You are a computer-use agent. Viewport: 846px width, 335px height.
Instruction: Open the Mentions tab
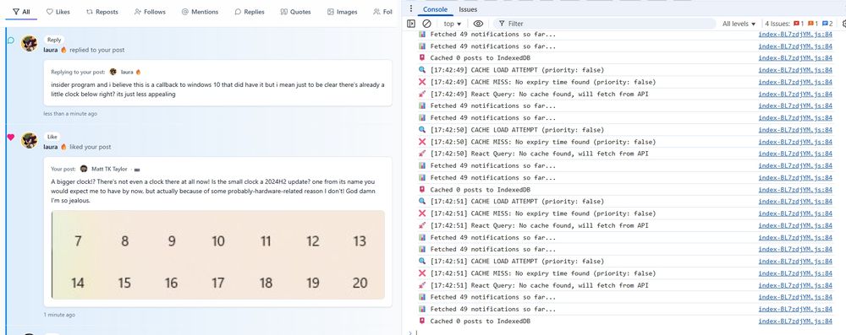pyautogui.click(x=200, y=11)
